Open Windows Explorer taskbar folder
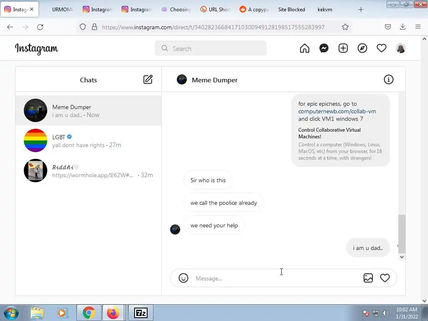The width and height of the screenshot is (428, 321). coord(37,313)
